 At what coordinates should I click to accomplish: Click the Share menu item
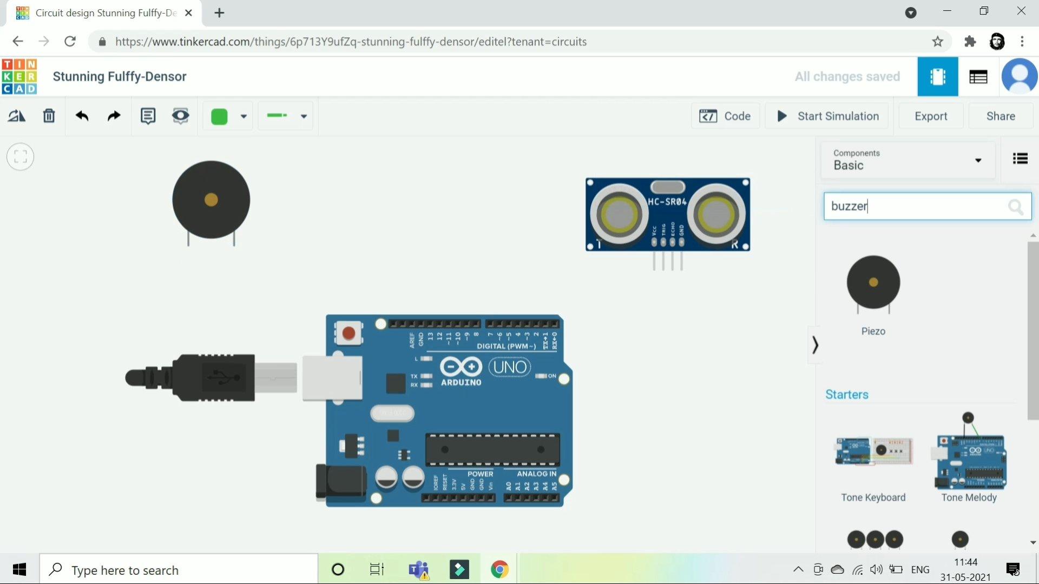1001,116
